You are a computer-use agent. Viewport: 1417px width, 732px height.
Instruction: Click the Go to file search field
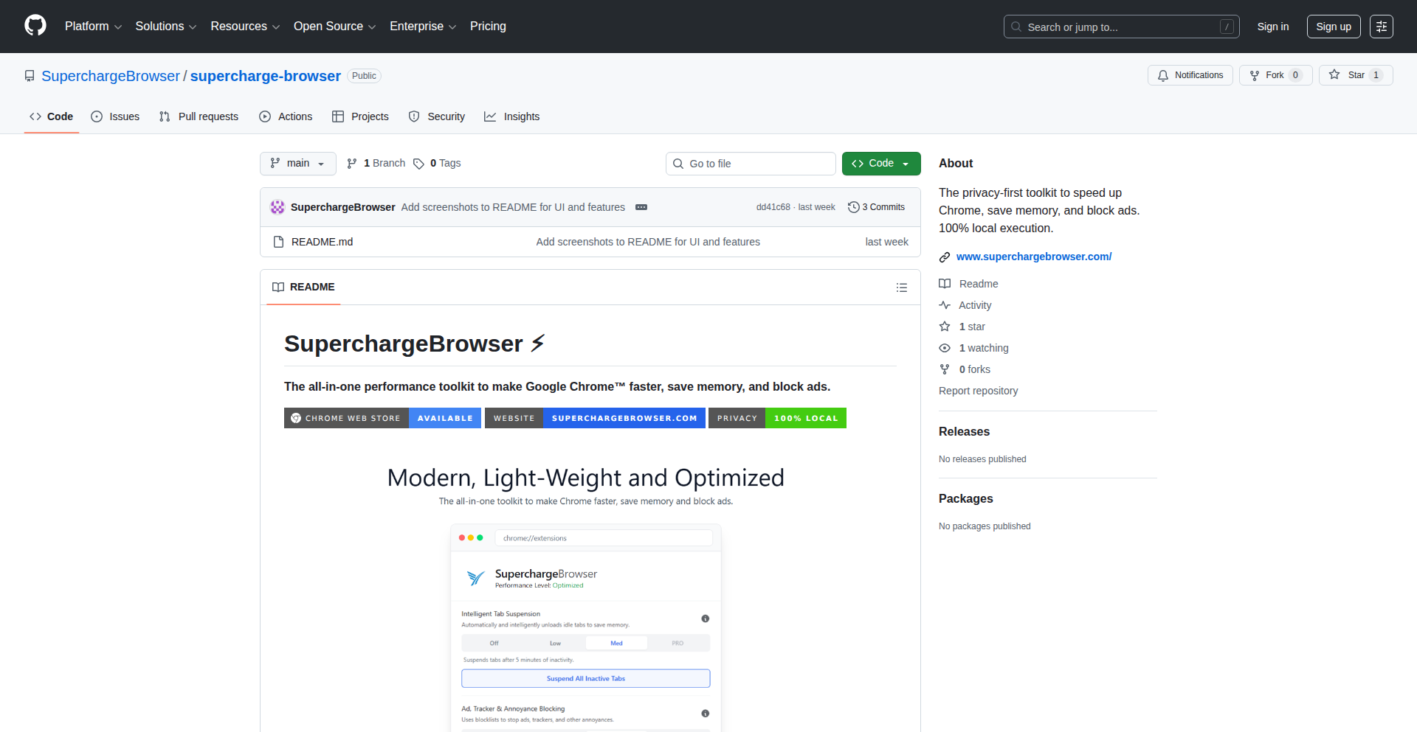pyautogui.click(x=751, y=163)
